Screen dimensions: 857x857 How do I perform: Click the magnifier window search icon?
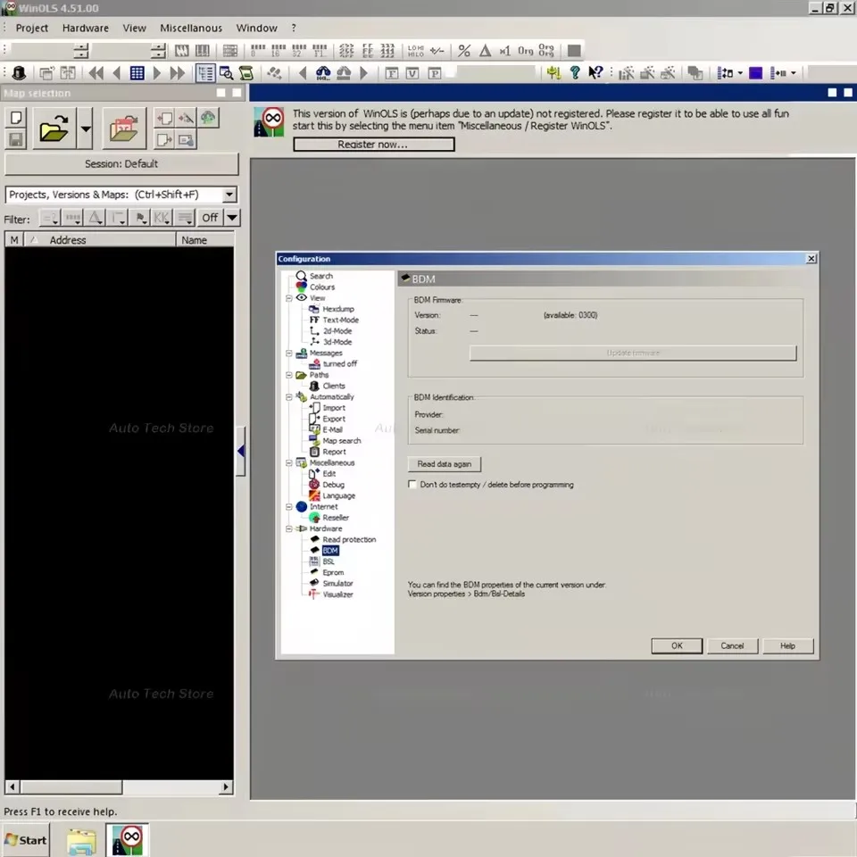pos(226,72)
